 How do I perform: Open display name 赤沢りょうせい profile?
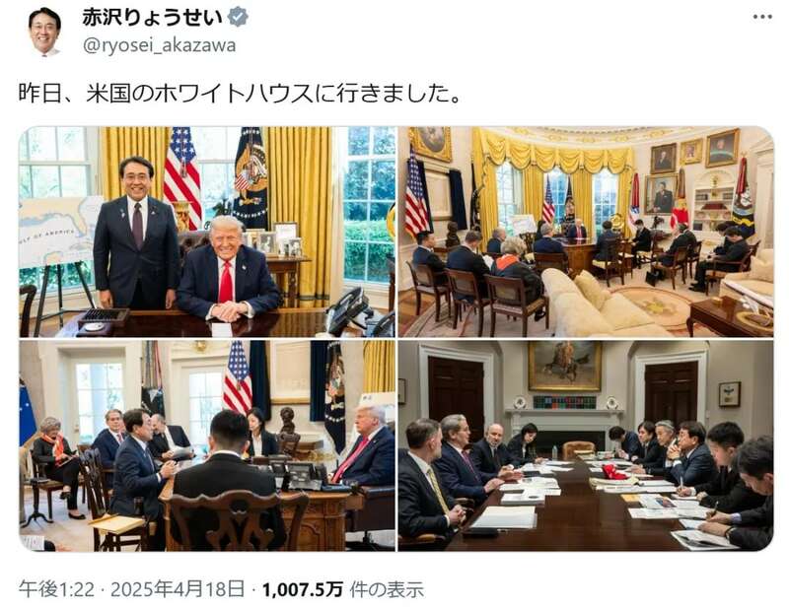tap(153, 17)
